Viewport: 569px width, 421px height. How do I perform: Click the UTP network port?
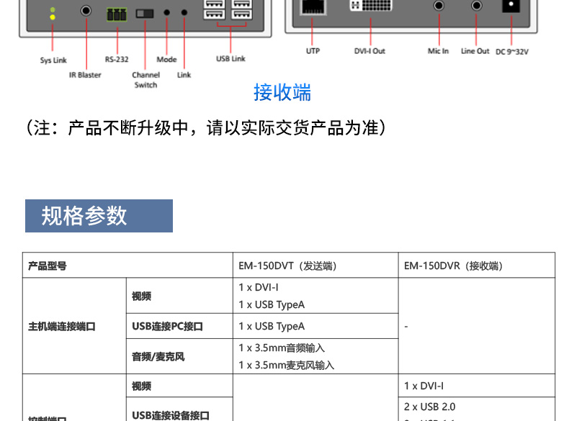(312, 6)
